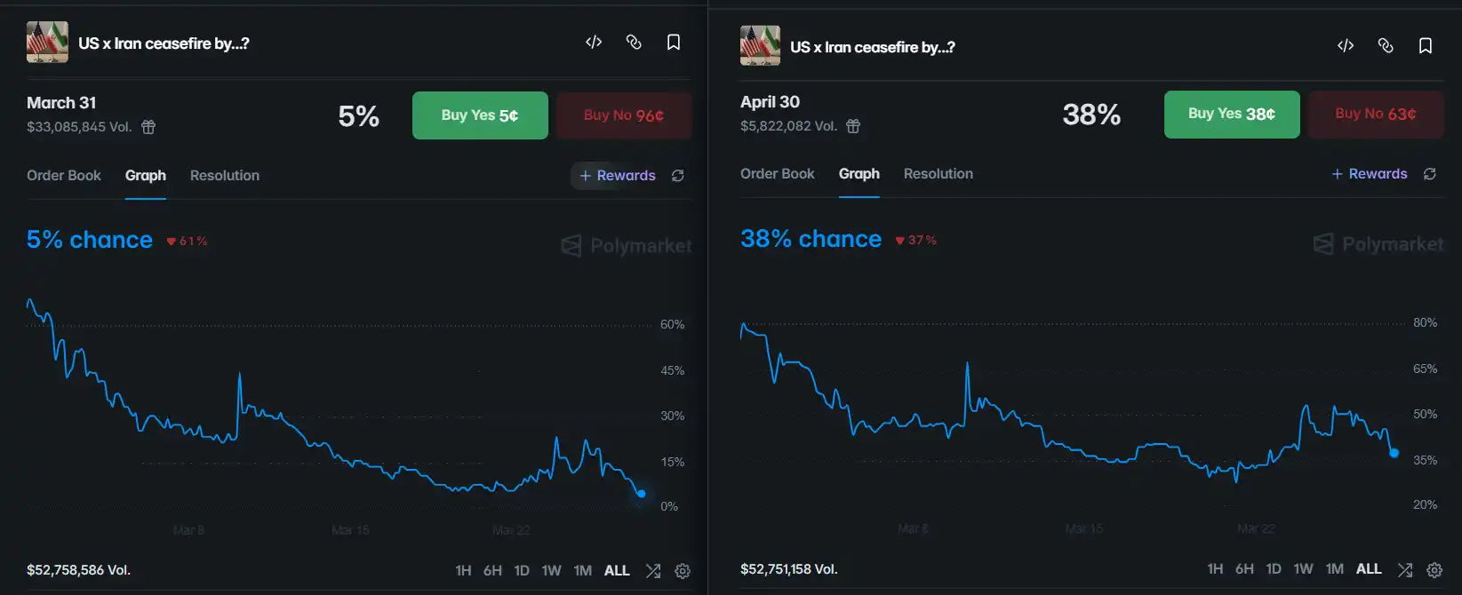Expand Rewards in the March 31 panel
This screenshot has height=595, width=1462.
point(618,176)
